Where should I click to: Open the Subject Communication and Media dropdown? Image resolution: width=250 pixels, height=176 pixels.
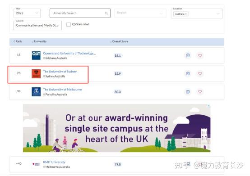pos(37,26)
